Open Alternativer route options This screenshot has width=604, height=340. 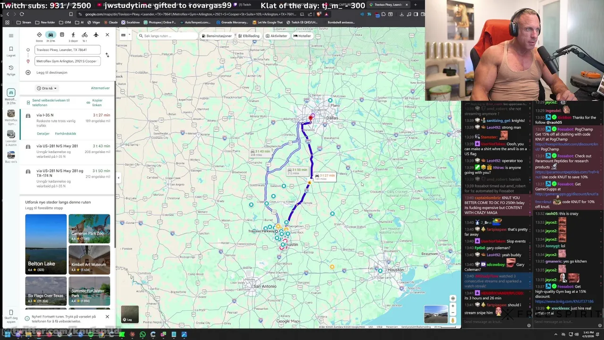pos(100,88)
